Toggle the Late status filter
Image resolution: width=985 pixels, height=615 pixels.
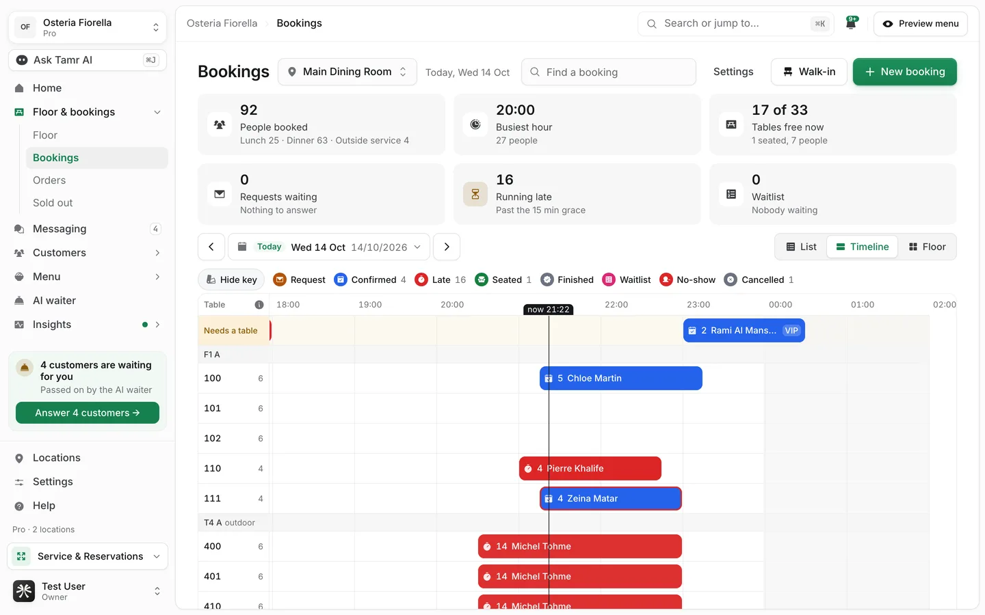(x=441, y=279)
